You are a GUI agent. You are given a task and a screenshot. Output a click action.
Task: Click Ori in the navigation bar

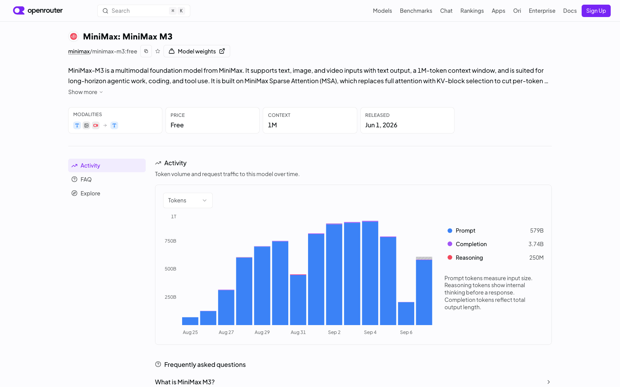(517, 11)
